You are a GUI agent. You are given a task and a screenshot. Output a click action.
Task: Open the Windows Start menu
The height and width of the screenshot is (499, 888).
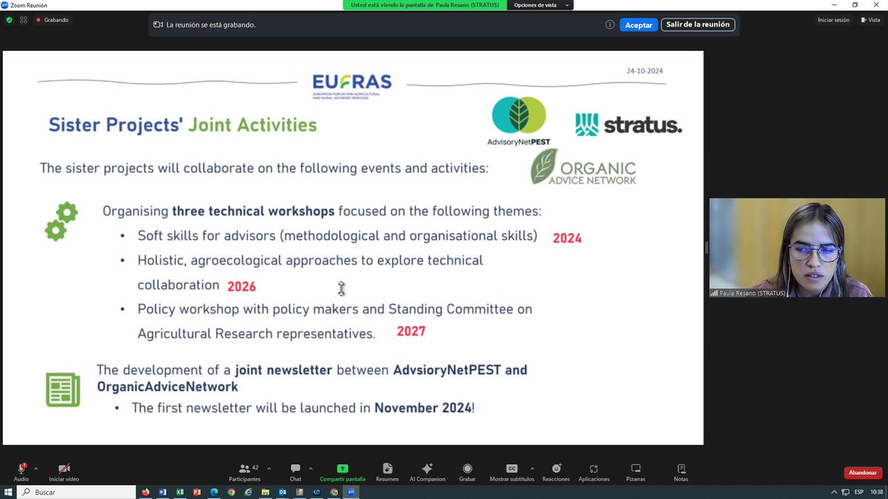[x=8, y=492]
